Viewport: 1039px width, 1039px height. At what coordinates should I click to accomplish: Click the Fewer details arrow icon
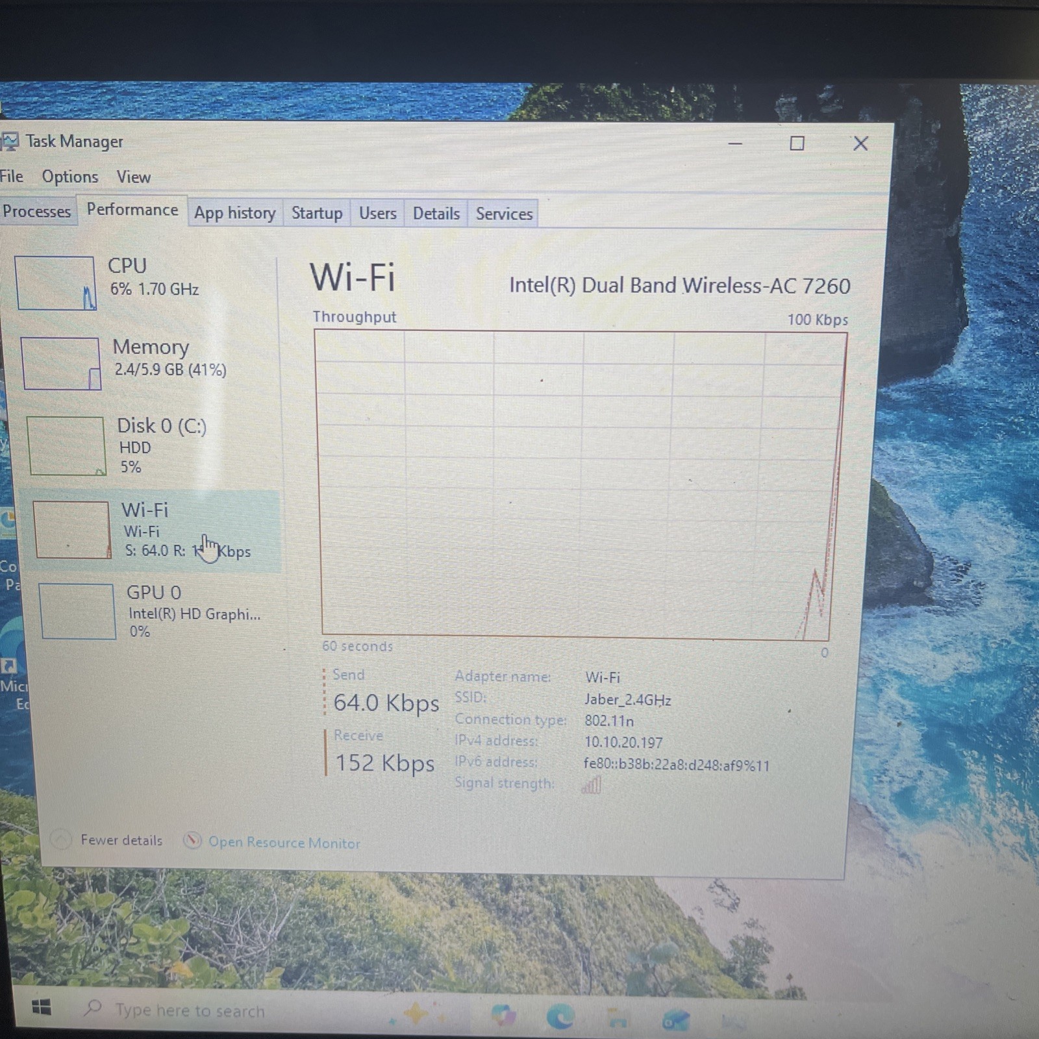[x=61, y=840]
